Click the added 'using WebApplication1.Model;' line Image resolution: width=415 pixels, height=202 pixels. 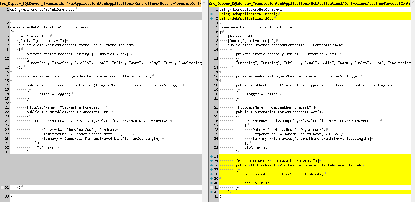(x=248, y=14)
